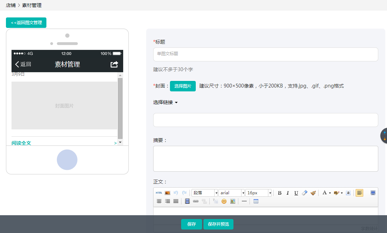Click 素材管理 in the breadcrumb

coord(32,5)
